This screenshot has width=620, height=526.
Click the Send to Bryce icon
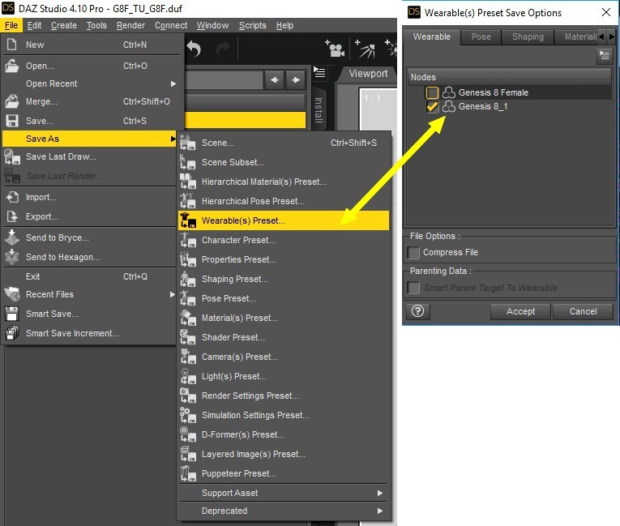point(12,237)
